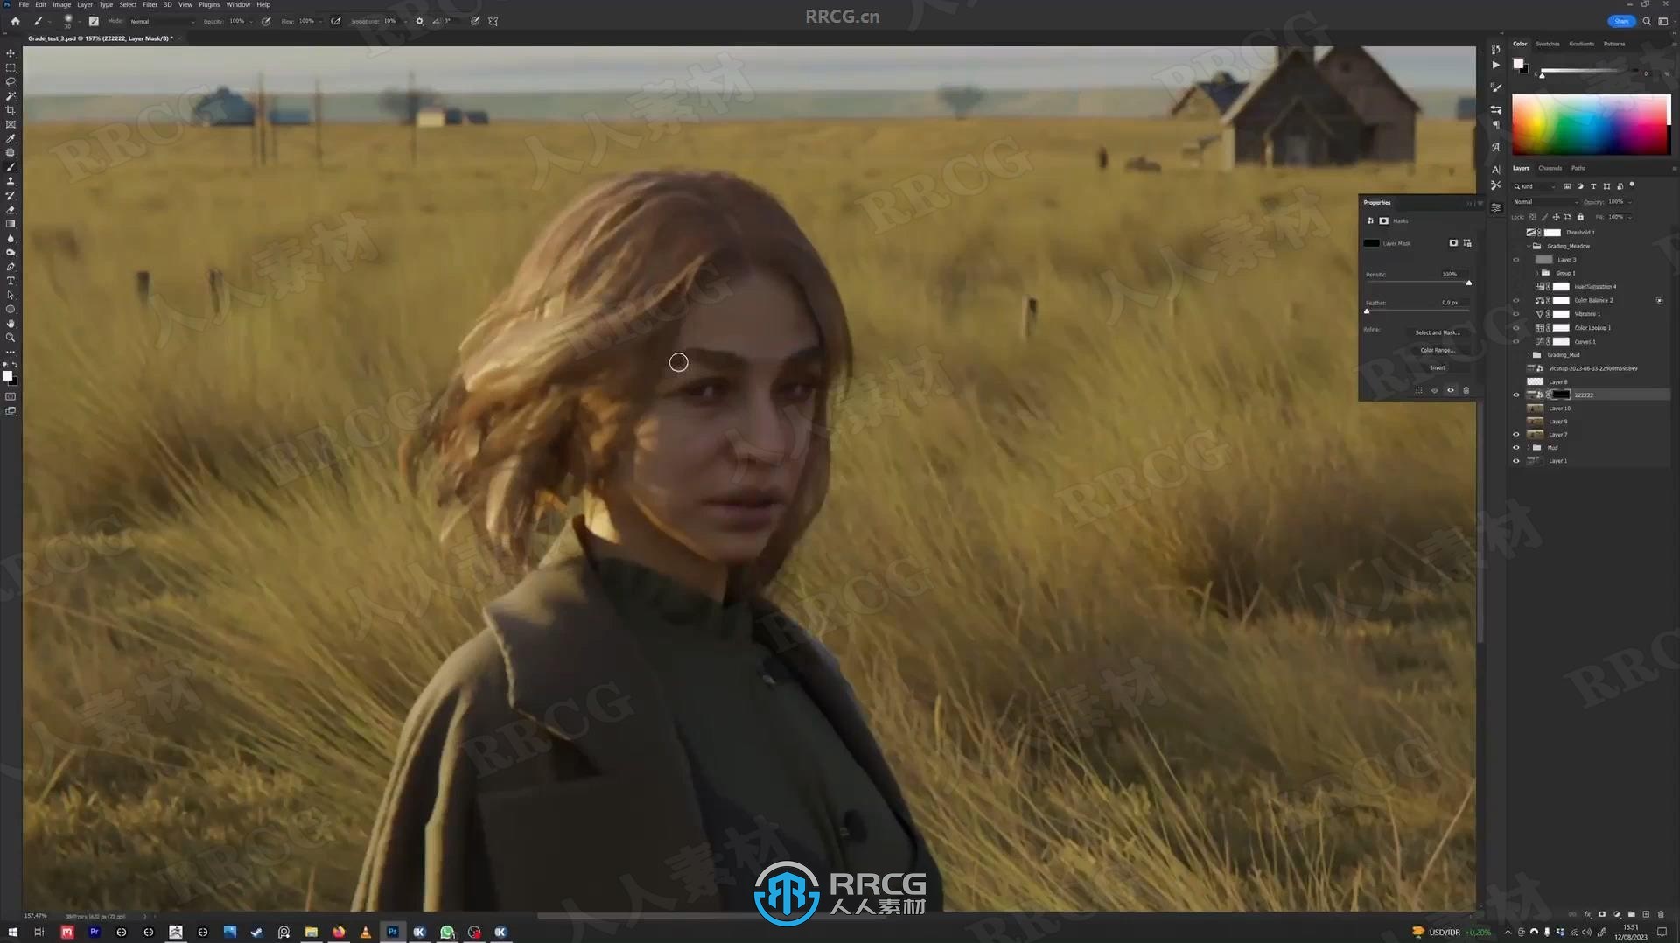The image size is (1680, 943).
Task: Select the Brush tool in the left toolbox
Action: 10,167
